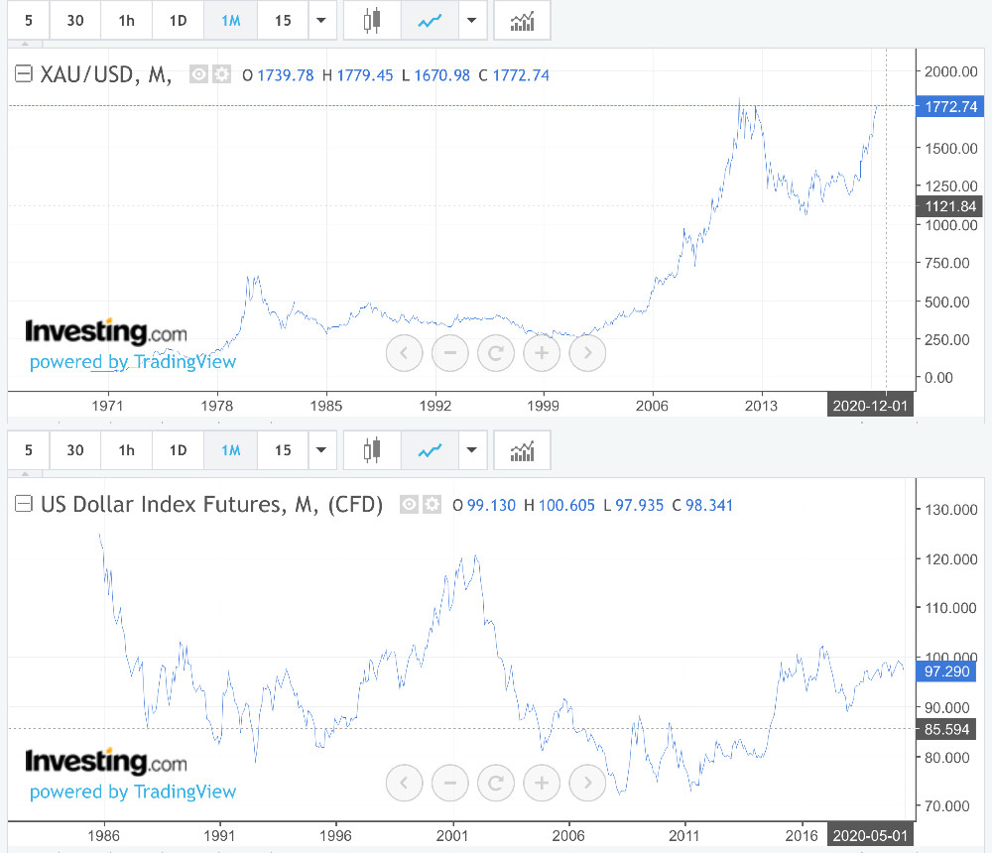
Task: Hide the XAU/USD series with eye icon
Action: [198, 74]
